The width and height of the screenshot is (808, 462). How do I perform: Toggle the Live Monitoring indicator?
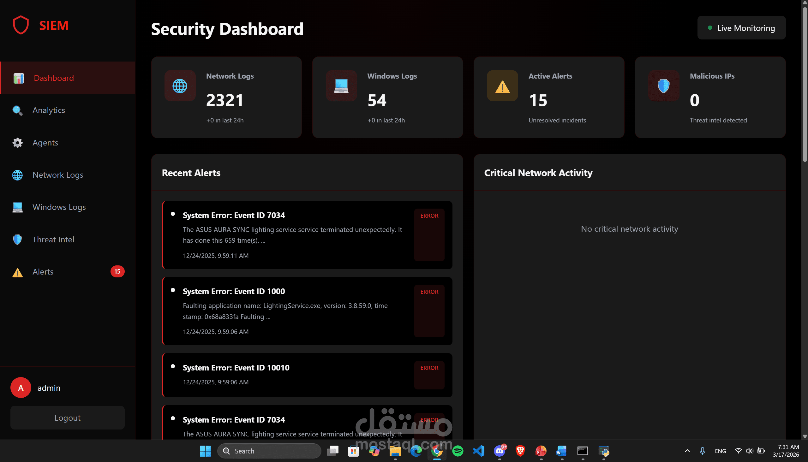pyautogui.click(x=741, y=28)
